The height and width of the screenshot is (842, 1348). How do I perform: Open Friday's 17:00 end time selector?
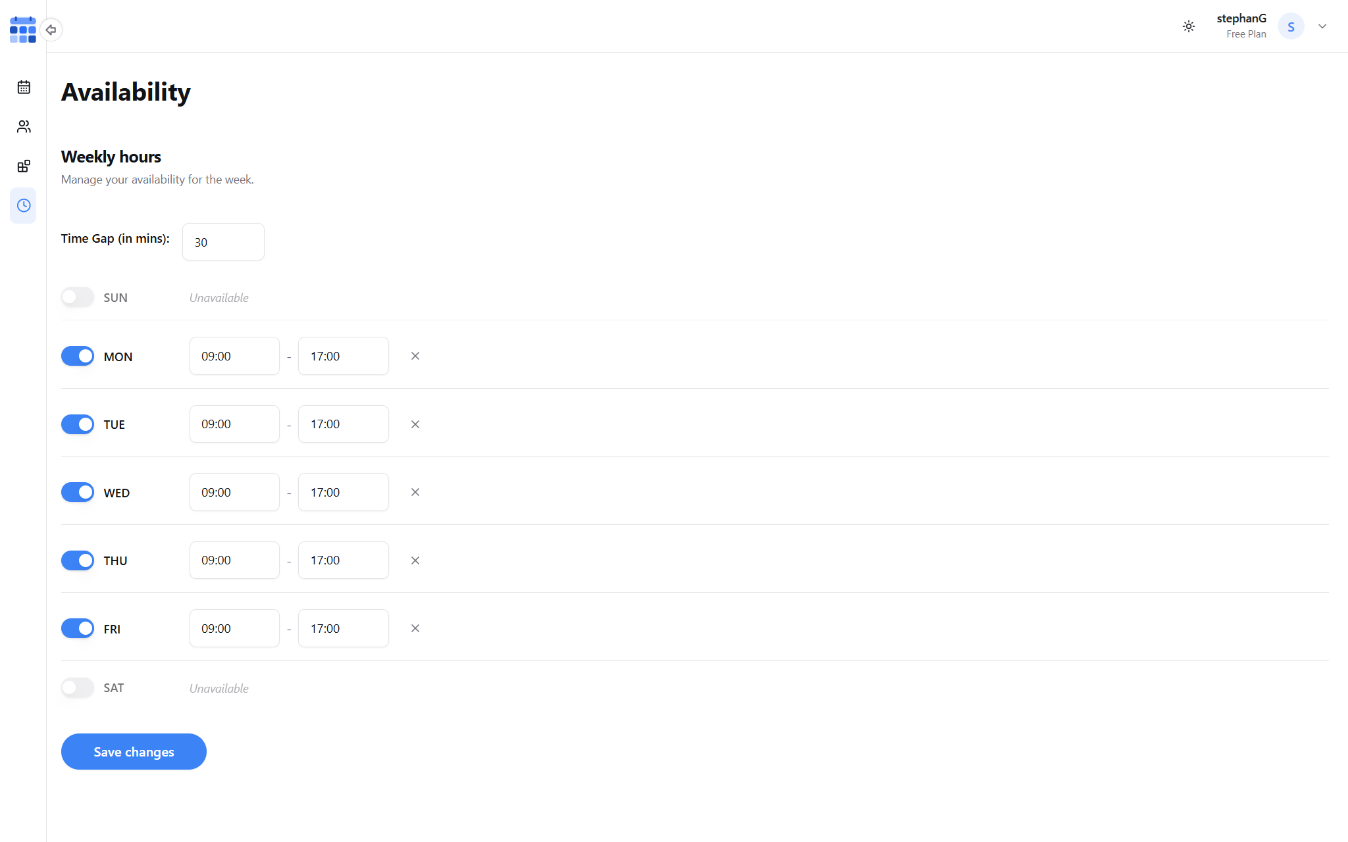coord(343,628)
